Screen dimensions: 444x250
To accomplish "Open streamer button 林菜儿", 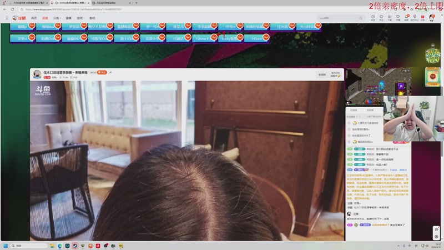I will [179, 27].
